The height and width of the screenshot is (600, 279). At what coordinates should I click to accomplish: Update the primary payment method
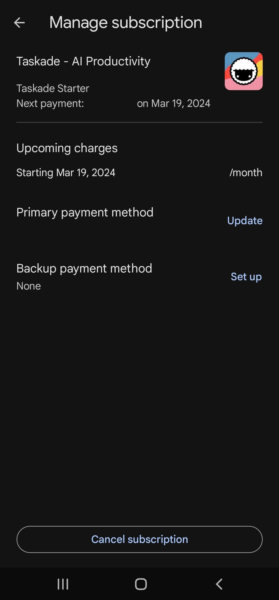[245, 221]
